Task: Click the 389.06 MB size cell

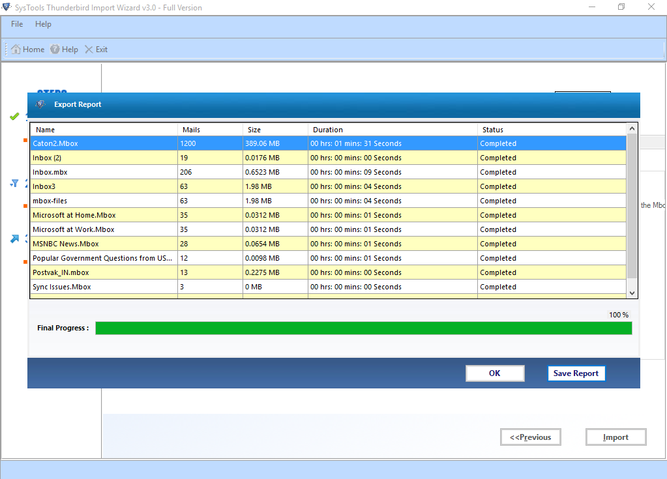Action: (x=275, y=143)
